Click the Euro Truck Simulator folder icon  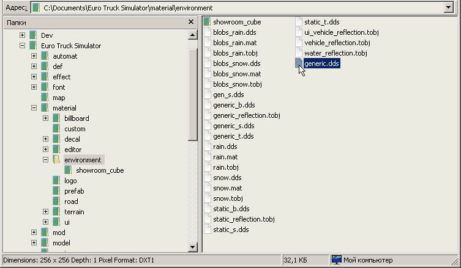[33, 45]
